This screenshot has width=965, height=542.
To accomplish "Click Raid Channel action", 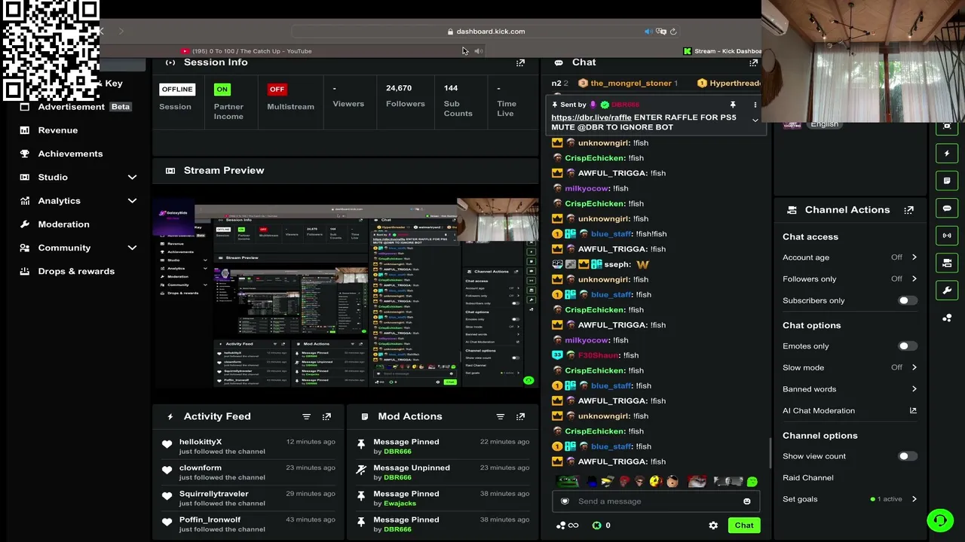I will [x=808, y=478].
